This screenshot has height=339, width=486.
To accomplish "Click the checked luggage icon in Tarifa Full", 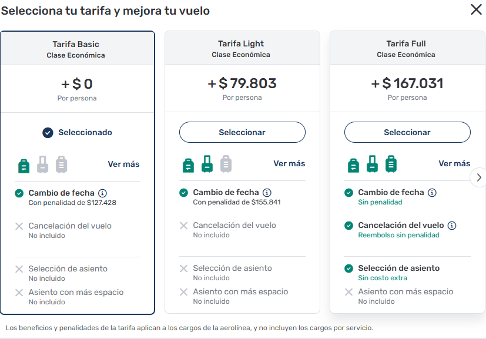I will (x=391, y=164).
